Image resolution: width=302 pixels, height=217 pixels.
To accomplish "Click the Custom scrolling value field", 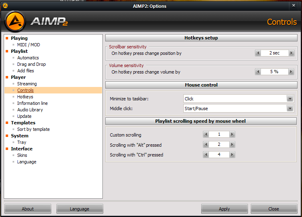I will (219, 135).
